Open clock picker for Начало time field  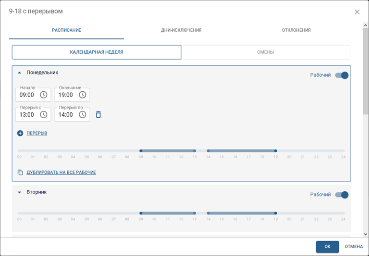tap(44, 95)
